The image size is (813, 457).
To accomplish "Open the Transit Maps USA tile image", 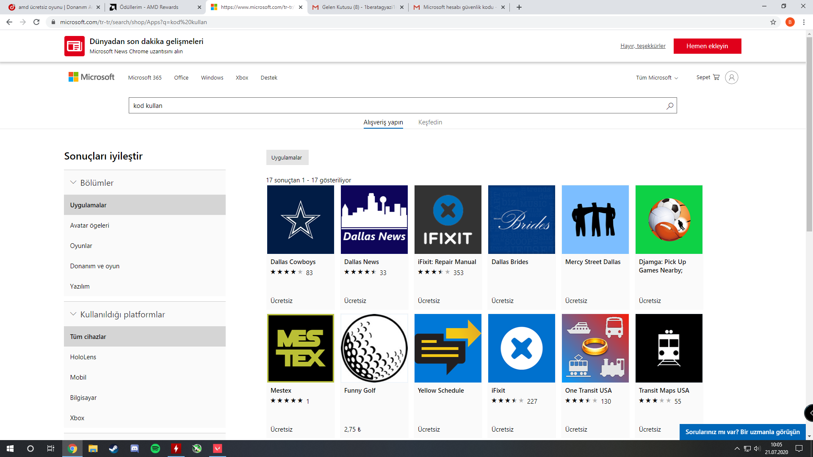I will point(669,348).
